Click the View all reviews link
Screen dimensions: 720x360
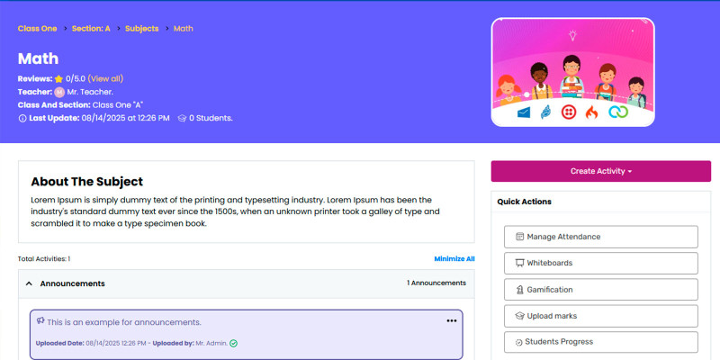point(105,79)
